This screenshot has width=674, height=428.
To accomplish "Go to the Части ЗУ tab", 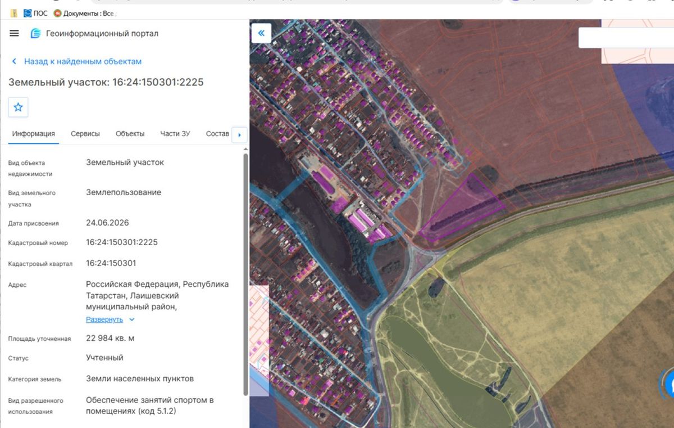I will point(175,134).
